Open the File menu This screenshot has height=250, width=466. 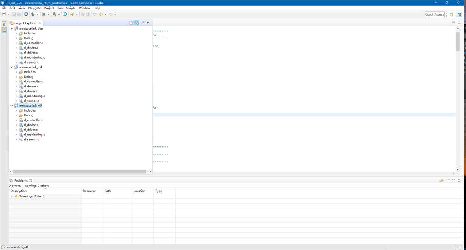pyautogui.click(x=4, y=8)
